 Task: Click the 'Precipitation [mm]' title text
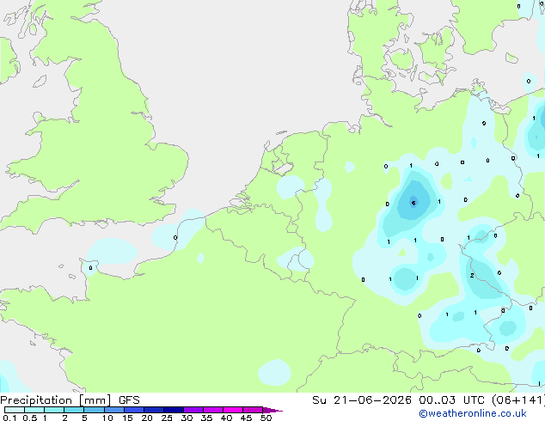(56, 400)
